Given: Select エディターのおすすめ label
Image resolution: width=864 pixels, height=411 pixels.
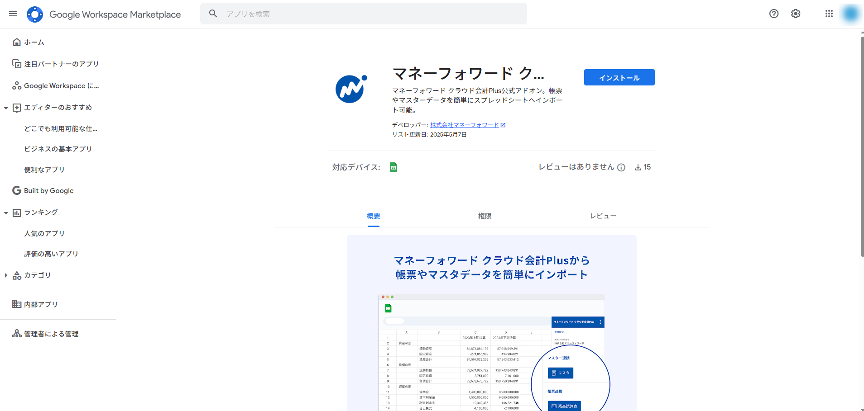Looking at the screenshot, I should [58, 107].
